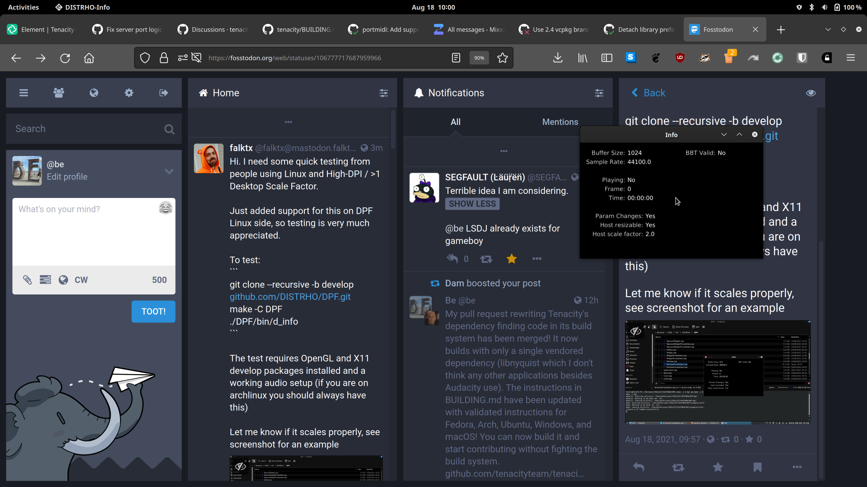This screenshot has width=867, height=487.
Task: Switch to Element | Tenacity tab
Action: click(x=43, y=30)
